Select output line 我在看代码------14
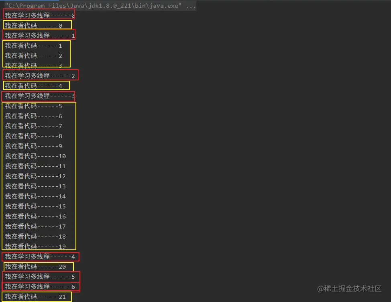Screen dimensions: 391x302 point(35,196)
